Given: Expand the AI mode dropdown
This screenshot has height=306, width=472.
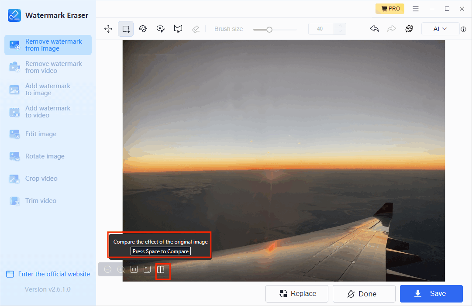Looking at the screenshot, I should click(x=440, y=29).
